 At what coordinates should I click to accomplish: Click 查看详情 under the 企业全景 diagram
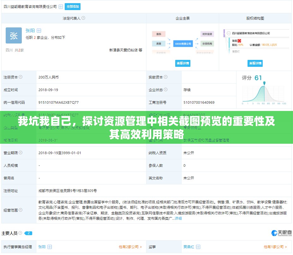click(182, 63)
